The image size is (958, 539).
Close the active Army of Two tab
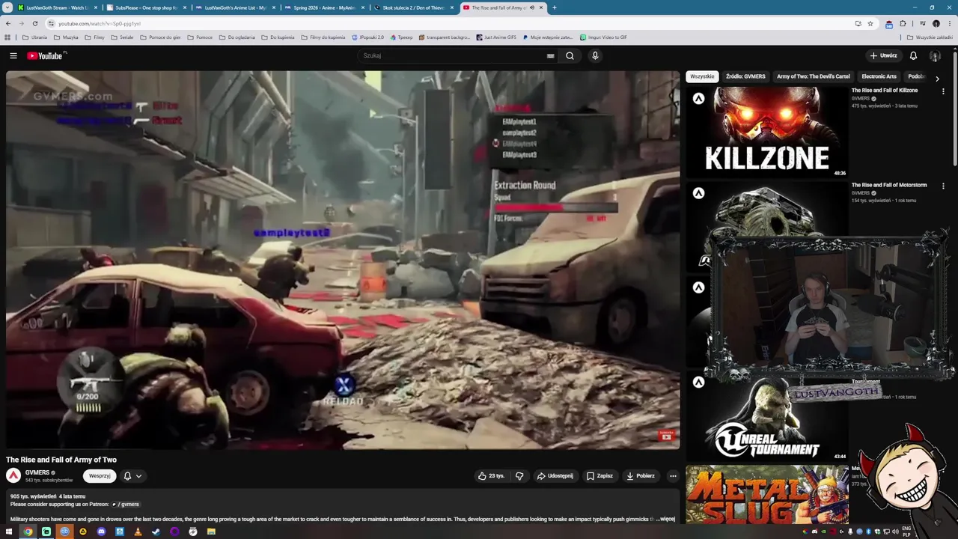coord(541,7)
